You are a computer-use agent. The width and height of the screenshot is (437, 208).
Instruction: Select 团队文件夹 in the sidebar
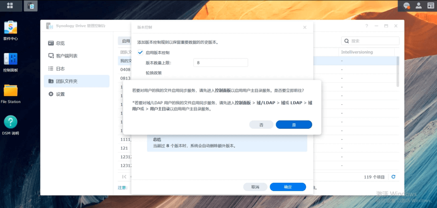point(76,81)
